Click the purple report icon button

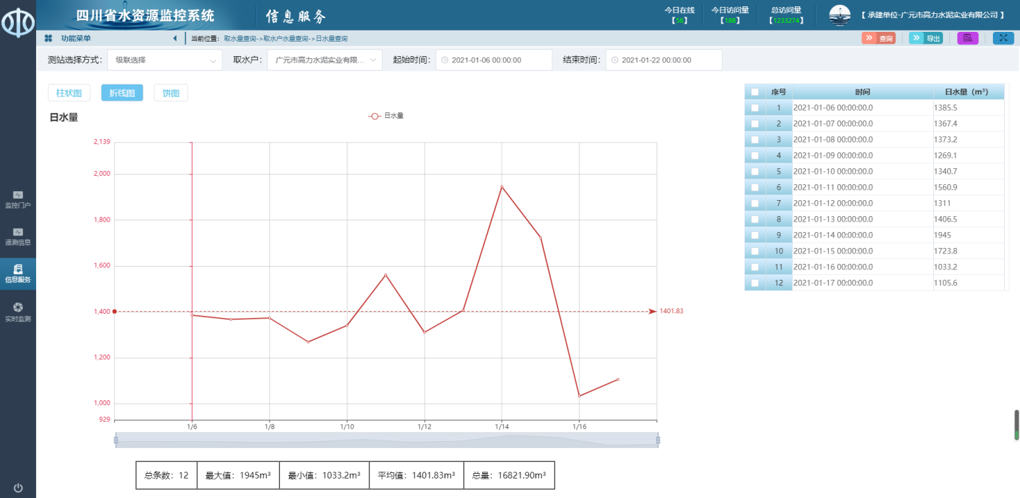967,38
